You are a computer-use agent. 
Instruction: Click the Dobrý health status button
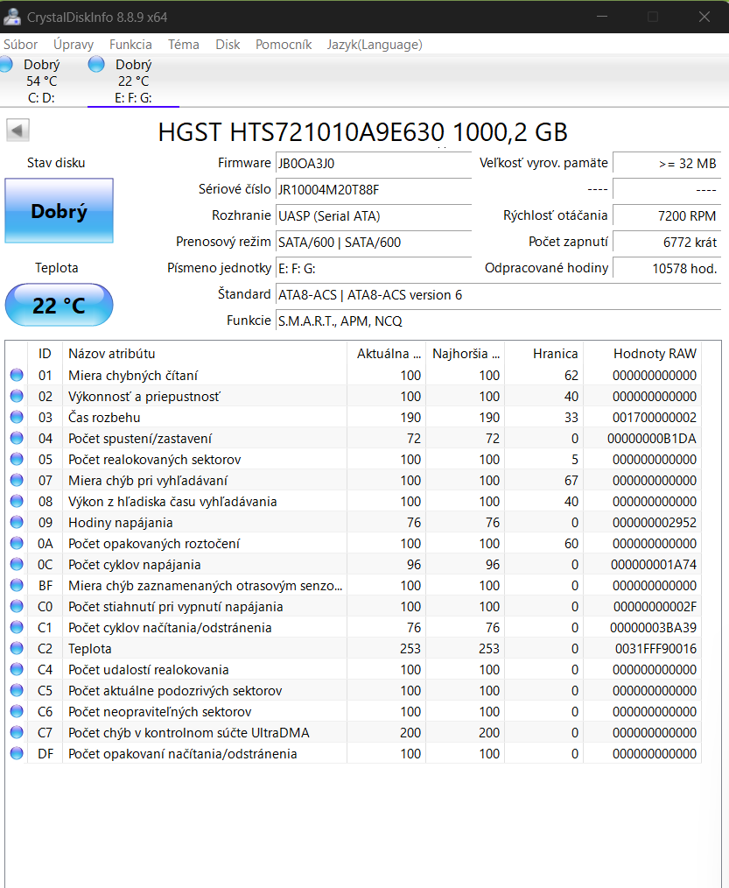[59, 210]
